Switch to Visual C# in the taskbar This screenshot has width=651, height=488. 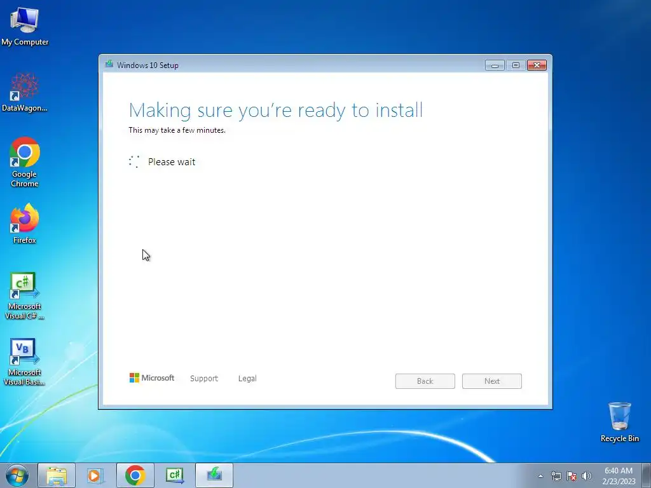(x=174, y=475)
